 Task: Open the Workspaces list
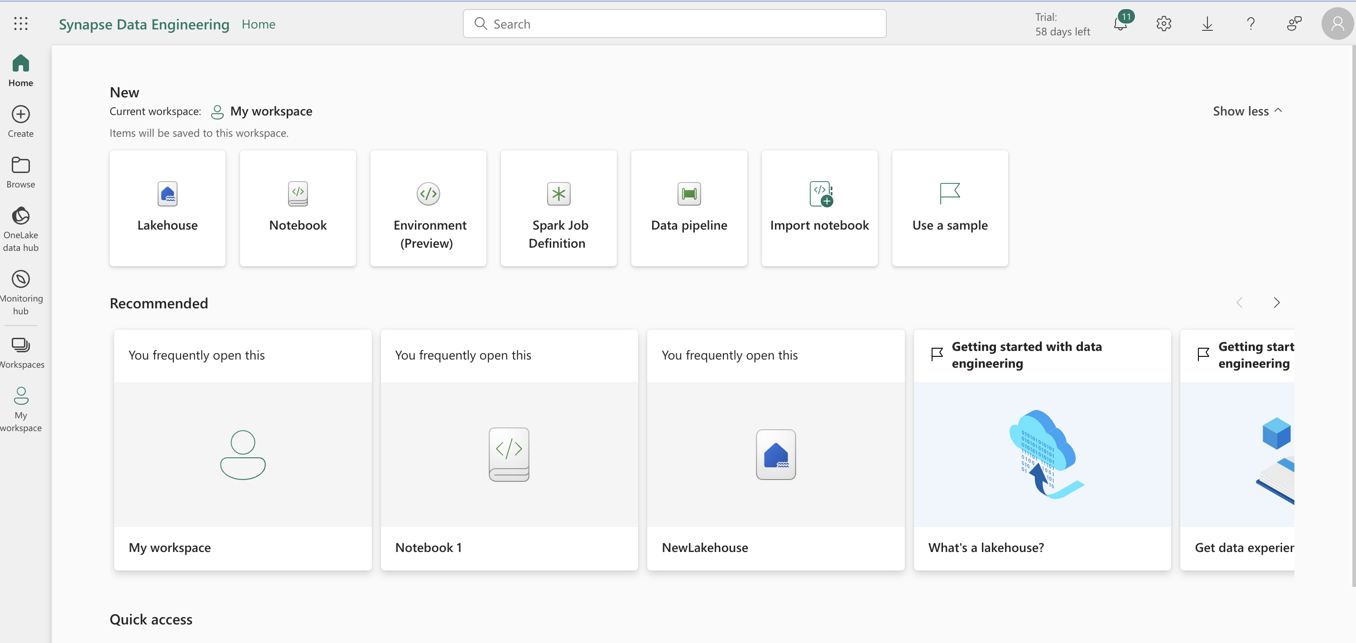pos(20,353)
